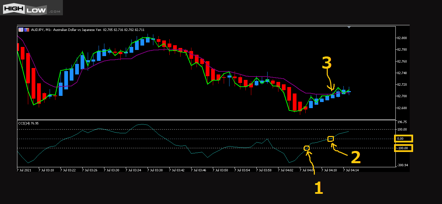Click the Depth of Market table icon
Image resolution: width=442 pixels, height=204 pixels.
[21, 30]
